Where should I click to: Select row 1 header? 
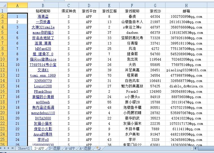click(4, 11)
